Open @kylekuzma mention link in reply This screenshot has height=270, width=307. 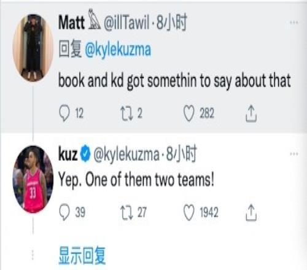click(118, 50)
